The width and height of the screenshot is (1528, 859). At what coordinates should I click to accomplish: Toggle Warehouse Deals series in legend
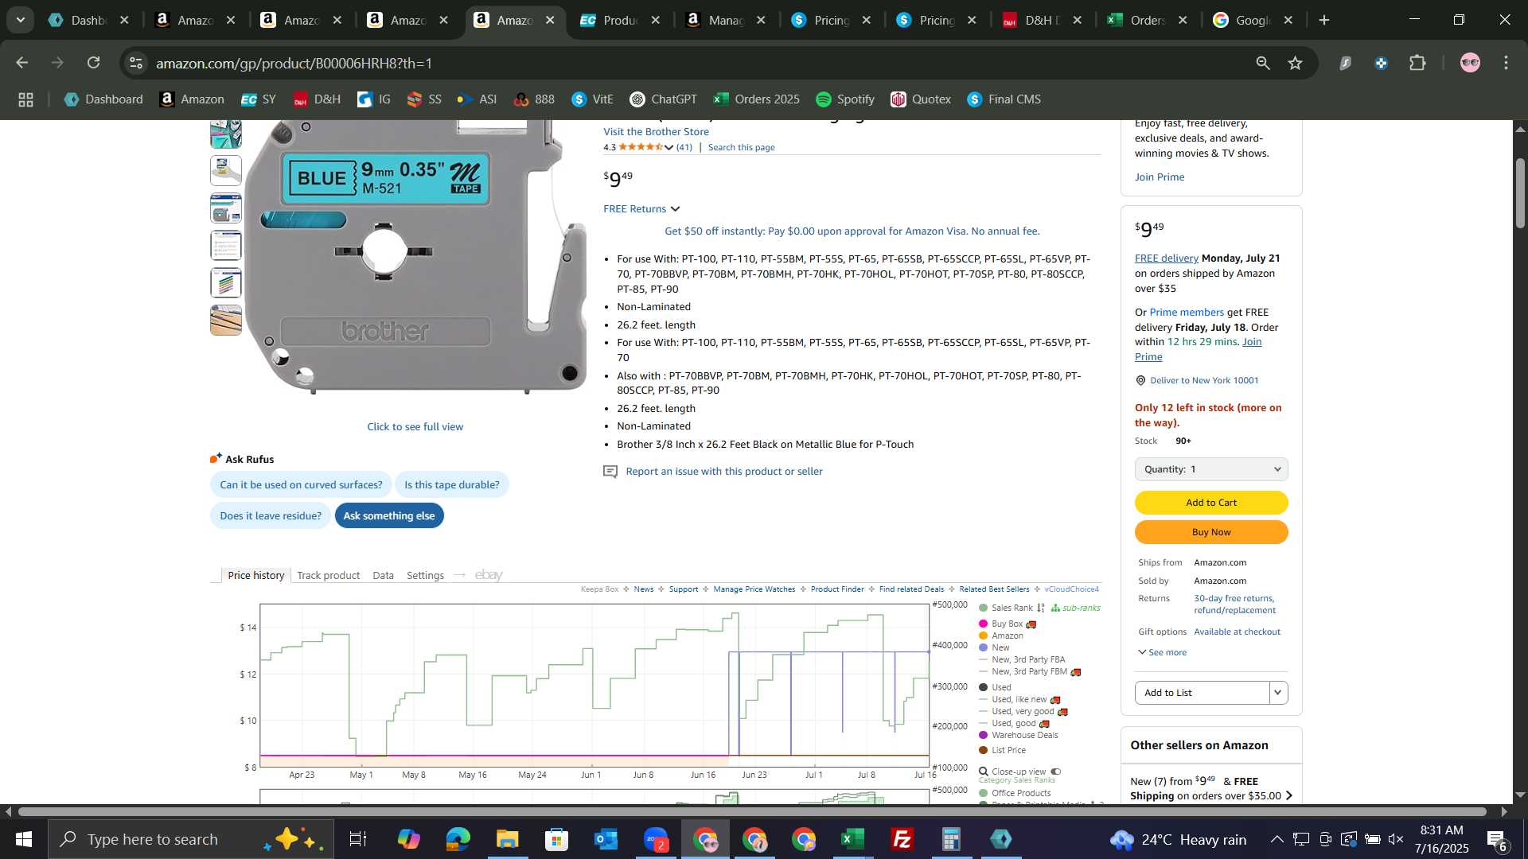[984, 735]
